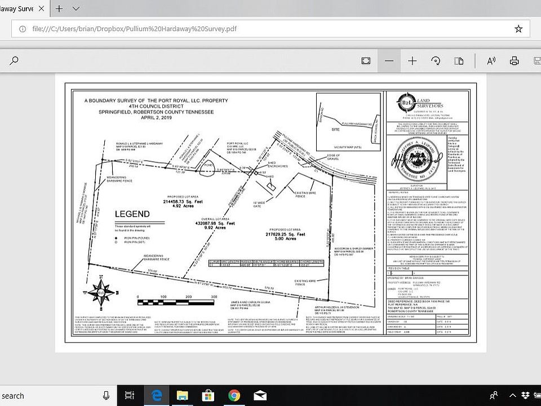This screenshot has height=406, width=541.
Task: Rotate the PDF document
Action: (x=436, y=61)
